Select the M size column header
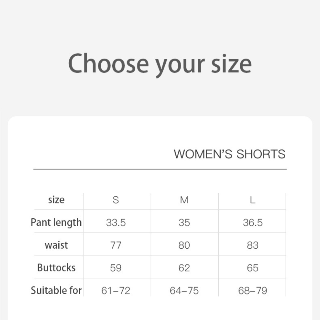 click(184, 200)
